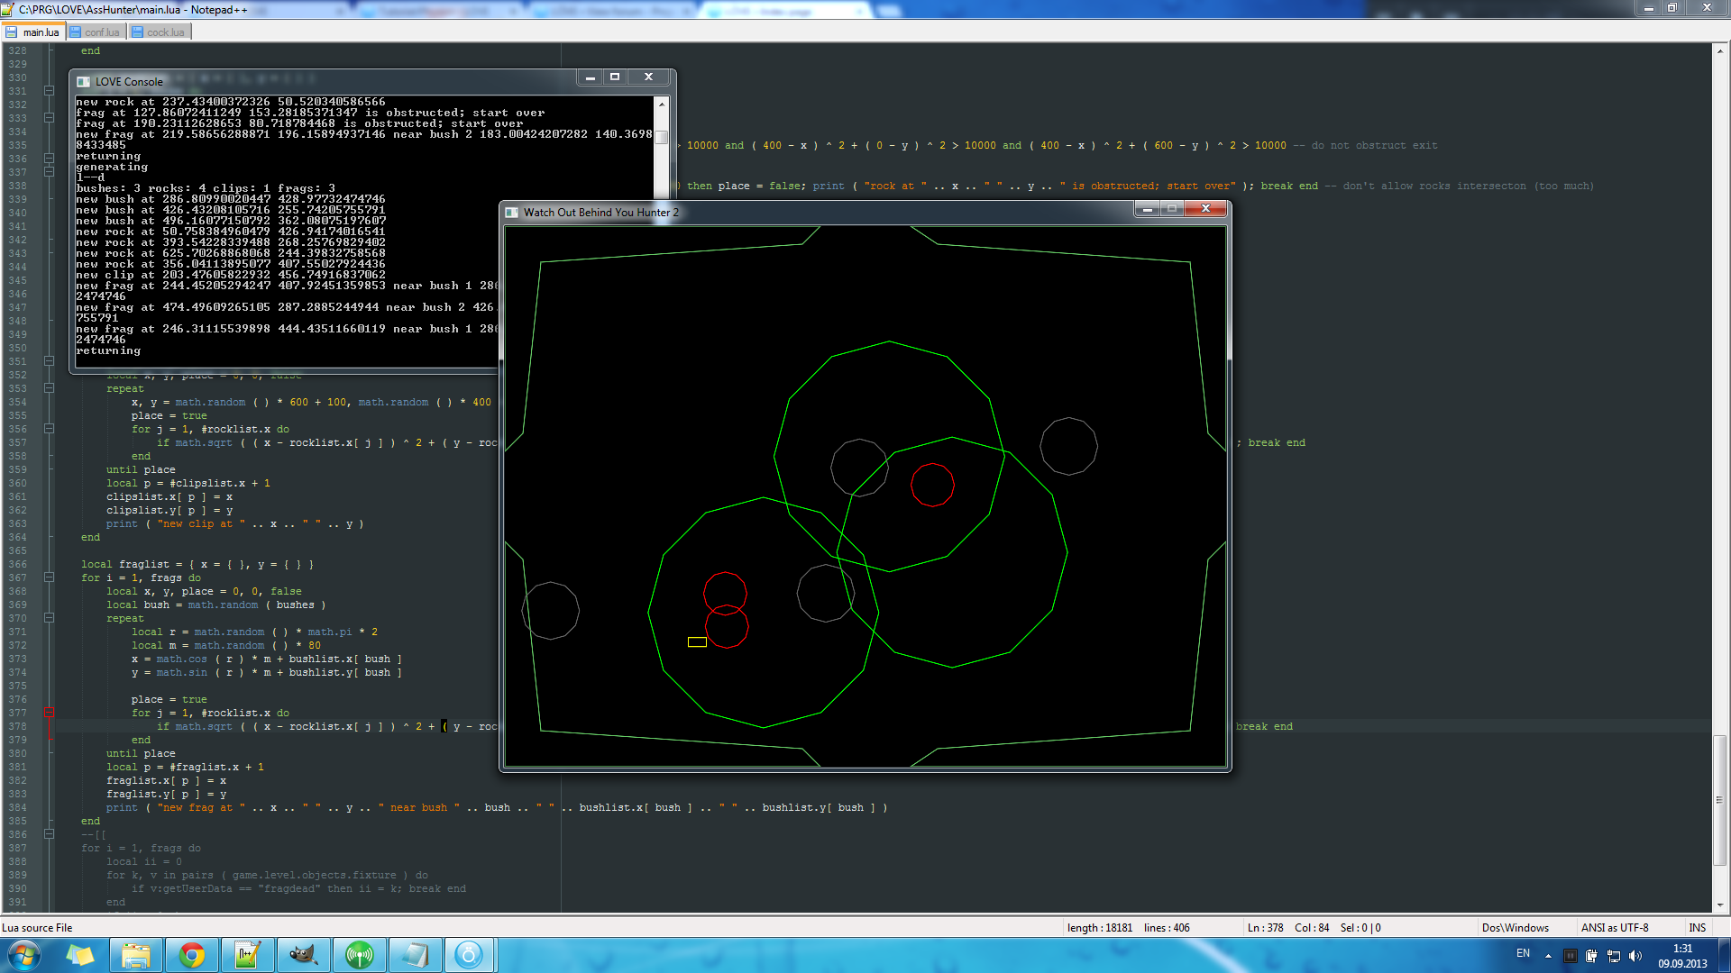Collapse the fold marker at line 331
1731x973 pixels.
coord(50,91)
